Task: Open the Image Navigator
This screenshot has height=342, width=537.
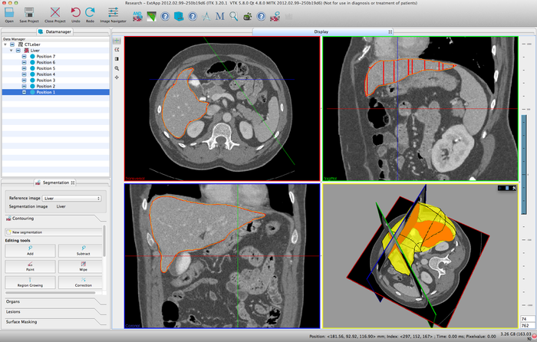Action: coord(113,15)
